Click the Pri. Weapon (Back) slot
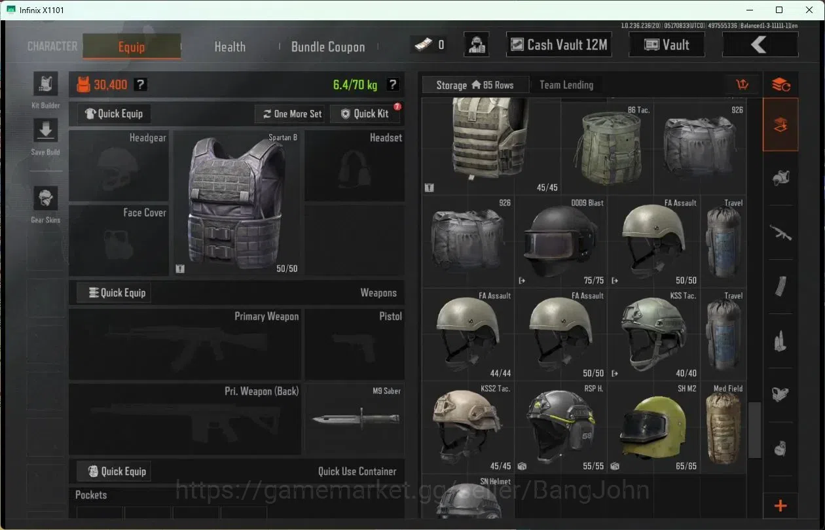The image size is (825, 530). pos(185,419)
